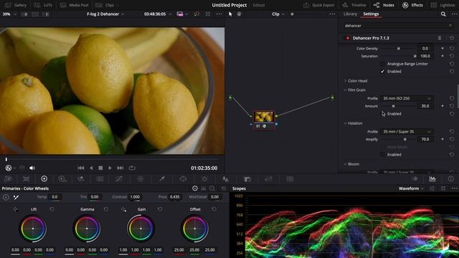Toggle loop playback
Screen dimensions: 459x258
[132, 168]
